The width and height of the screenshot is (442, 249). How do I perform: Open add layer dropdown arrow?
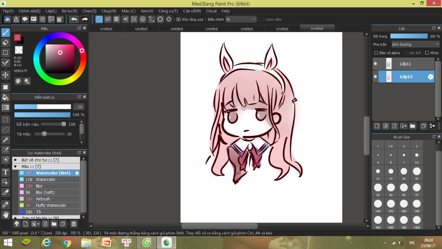(x=406, y=126)
